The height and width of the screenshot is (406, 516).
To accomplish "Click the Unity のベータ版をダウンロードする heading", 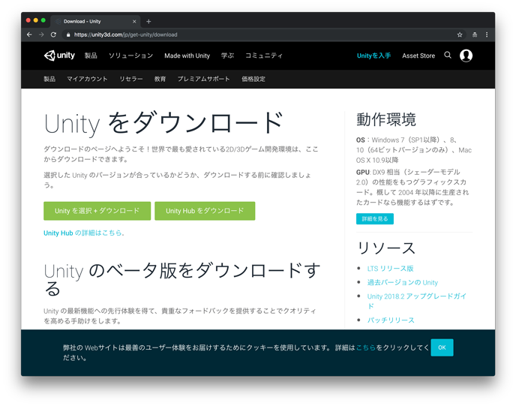I will click(x=182, y=280).
